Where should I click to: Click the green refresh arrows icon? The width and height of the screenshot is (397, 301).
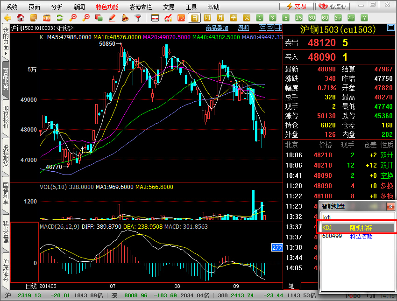[x=60, y=18]
